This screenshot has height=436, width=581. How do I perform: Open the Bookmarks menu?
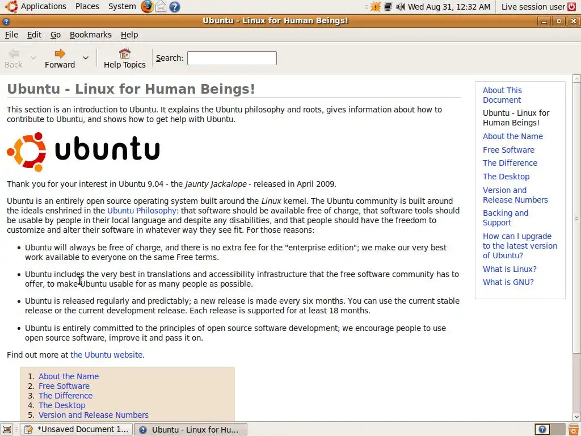tap(90, 35)
